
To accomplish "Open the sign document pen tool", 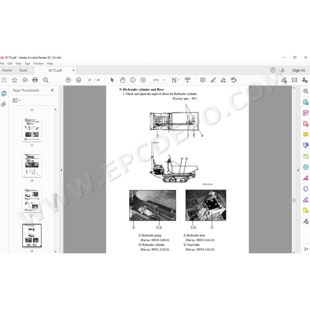I will [223, 80].
